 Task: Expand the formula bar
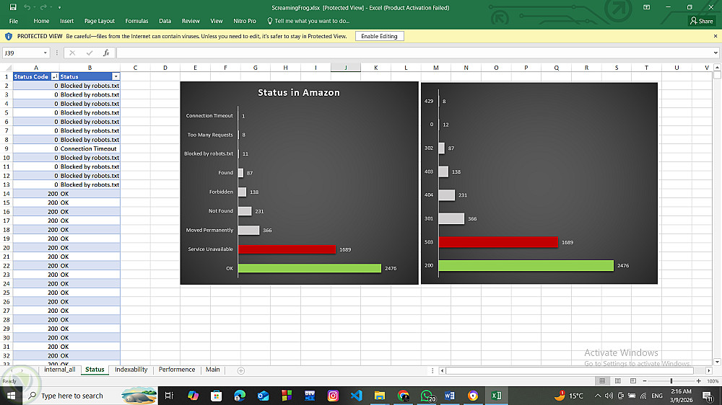716,53
